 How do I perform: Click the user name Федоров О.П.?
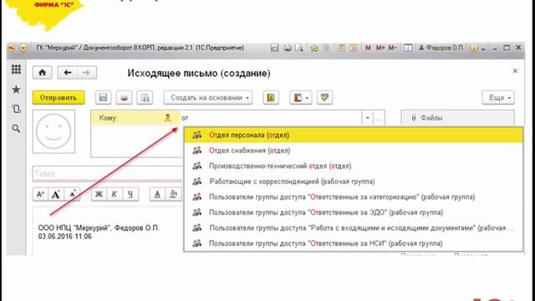[x=441, y=48]
